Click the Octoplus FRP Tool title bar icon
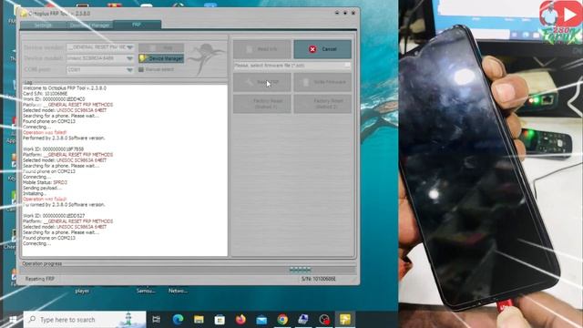This screenshot has height=328, width=583. 25,14
